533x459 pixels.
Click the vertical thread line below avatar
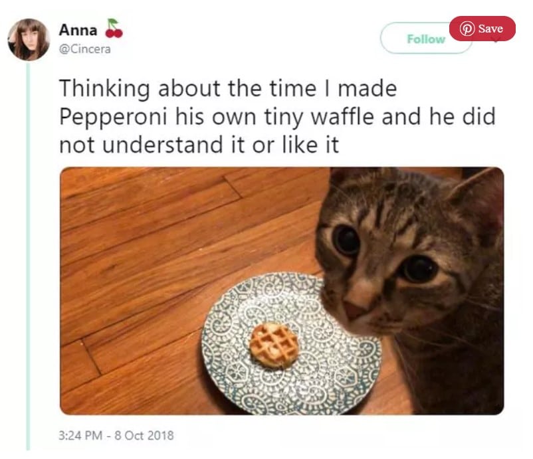(x=28, y=256)
